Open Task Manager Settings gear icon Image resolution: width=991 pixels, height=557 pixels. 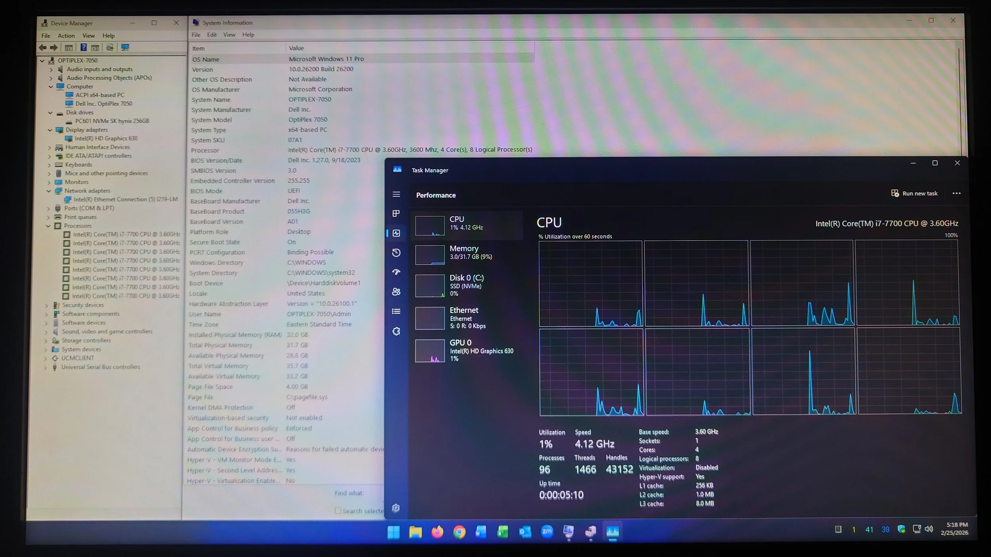point(396,508)
